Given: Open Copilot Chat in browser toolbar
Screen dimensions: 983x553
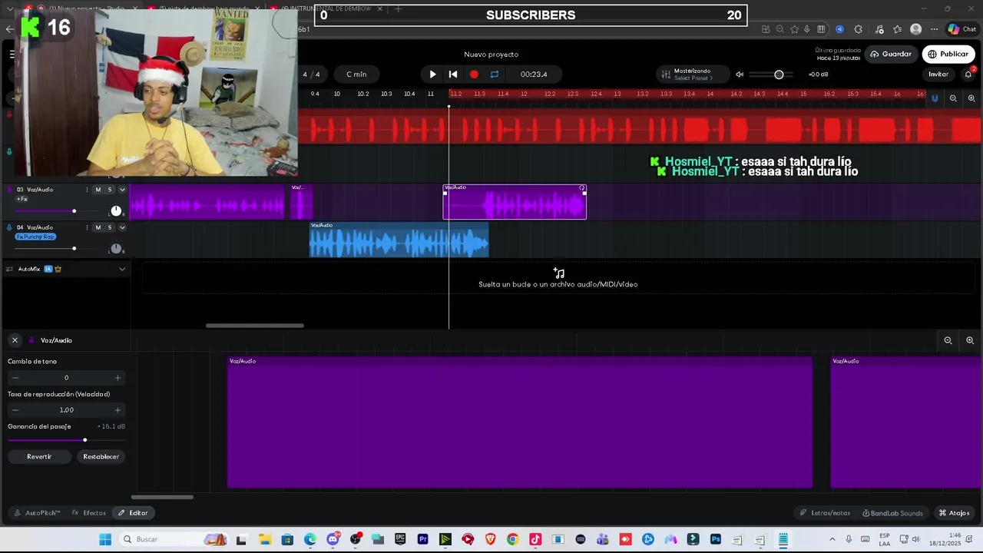Looking at the screenshot, I should point(961,29).
